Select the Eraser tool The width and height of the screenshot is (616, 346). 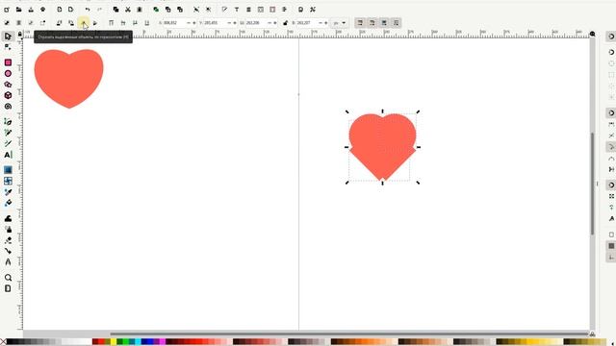[8, 240]
